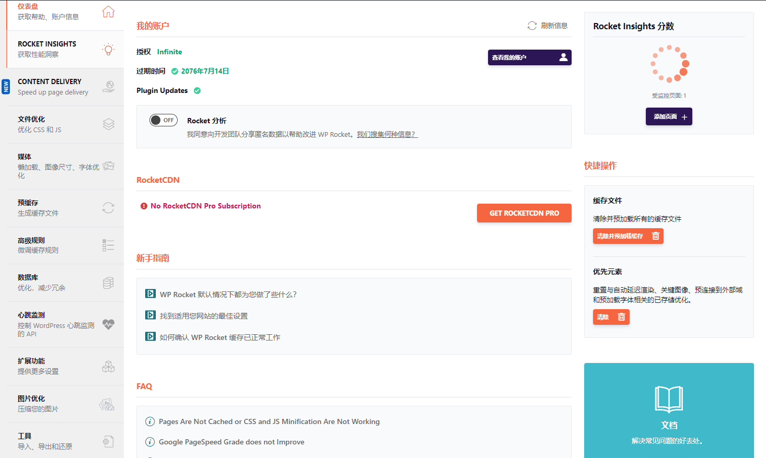766x458 pixels.
Task: Click the list icon beside 高级规则
Action: pyautogui.click(x=108, y=245)
